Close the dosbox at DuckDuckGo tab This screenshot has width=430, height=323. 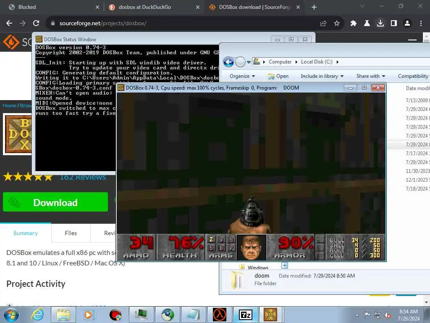pyautogui.click(x=198, y=7)
